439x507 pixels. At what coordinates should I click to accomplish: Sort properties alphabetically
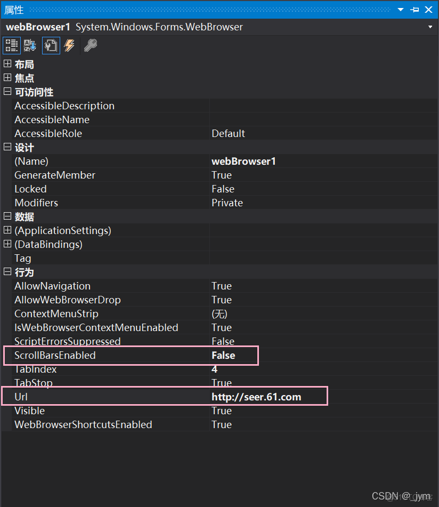(30, 46)
